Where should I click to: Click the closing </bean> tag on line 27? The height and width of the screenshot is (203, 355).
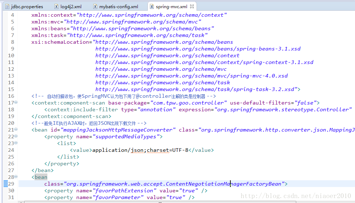click(43, 170)
